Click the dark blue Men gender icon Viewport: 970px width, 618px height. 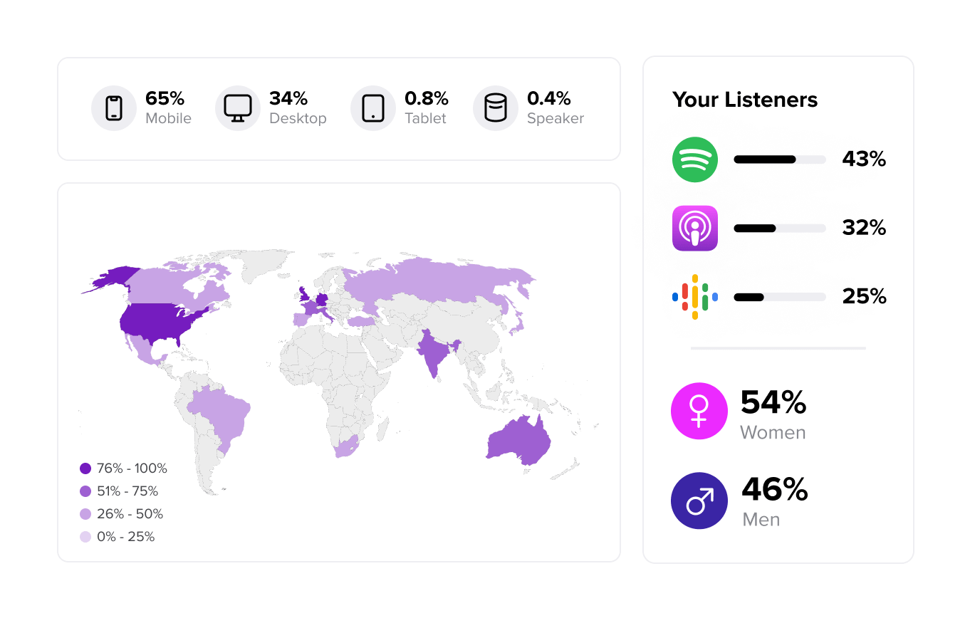[699, 501]
